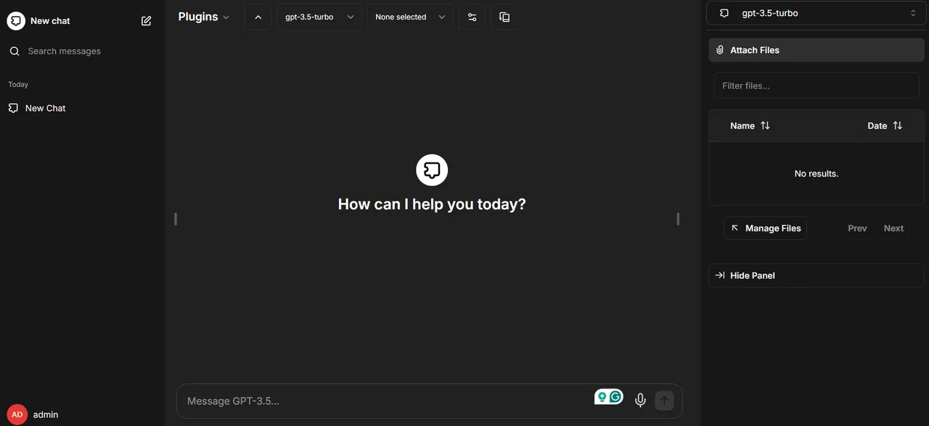Sort files by the Date column
The height and width of the screenshot is (426, 929).
885,125
